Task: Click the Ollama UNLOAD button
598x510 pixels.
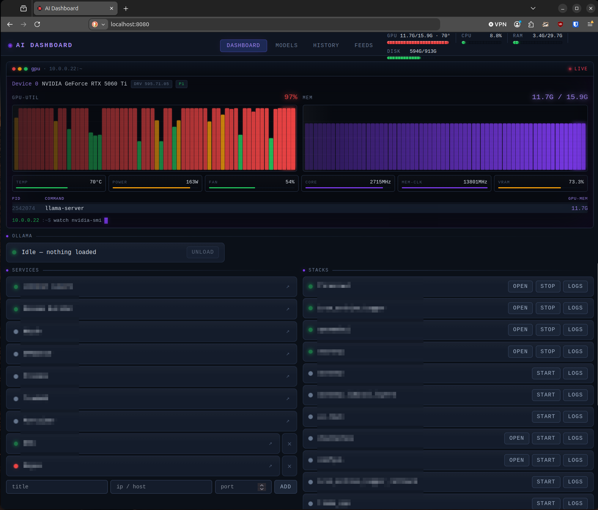Action: tap(203, 252)
